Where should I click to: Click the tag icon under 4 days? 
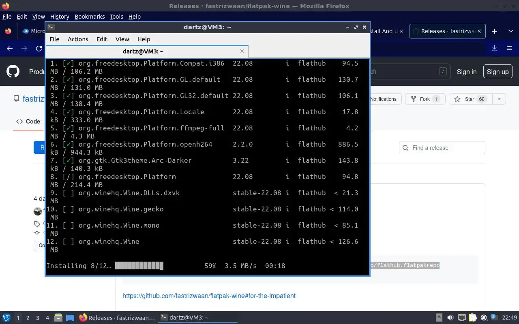point(37,224)
